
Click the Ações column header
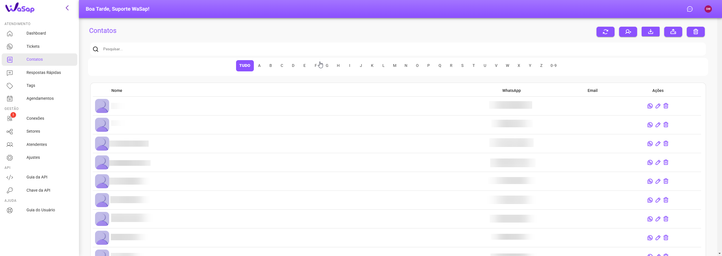[658, 90]
